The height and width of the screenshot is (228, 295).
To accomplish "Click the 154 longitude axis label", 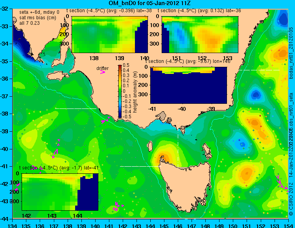I will 288,226.
